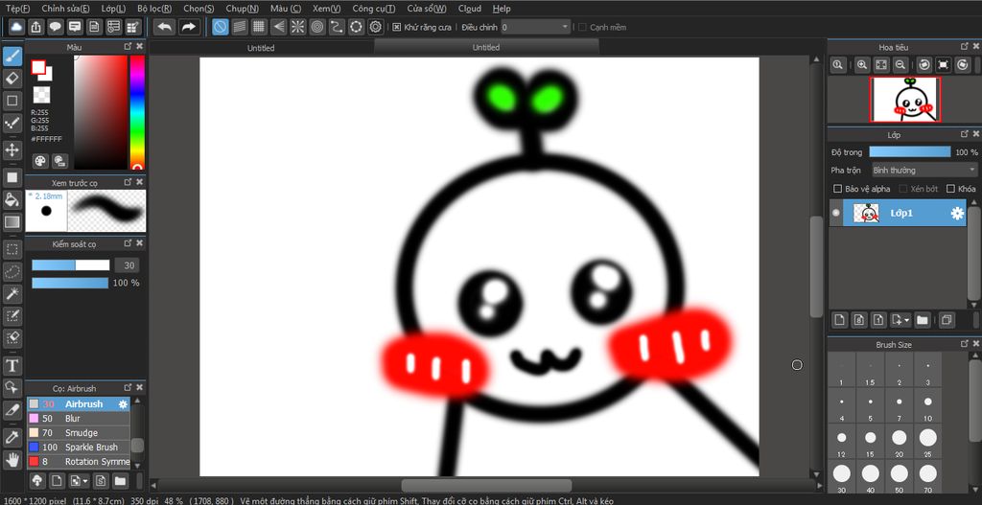Select the Sparkle Brush

79,448
